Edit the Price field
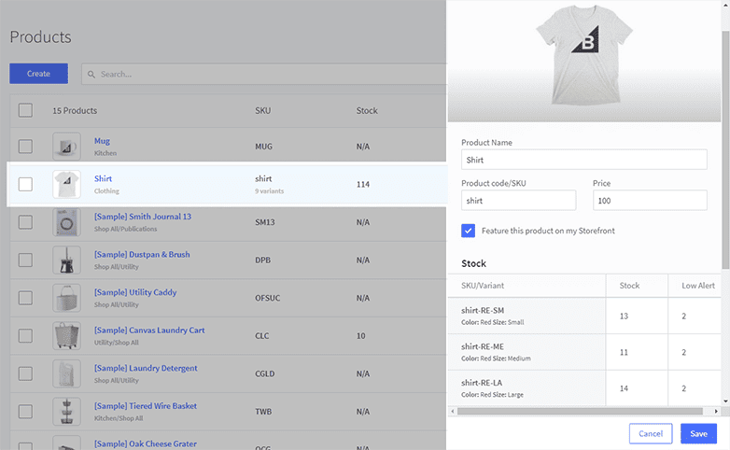Screen dimensions: 730x450 (x=650, y=201)
